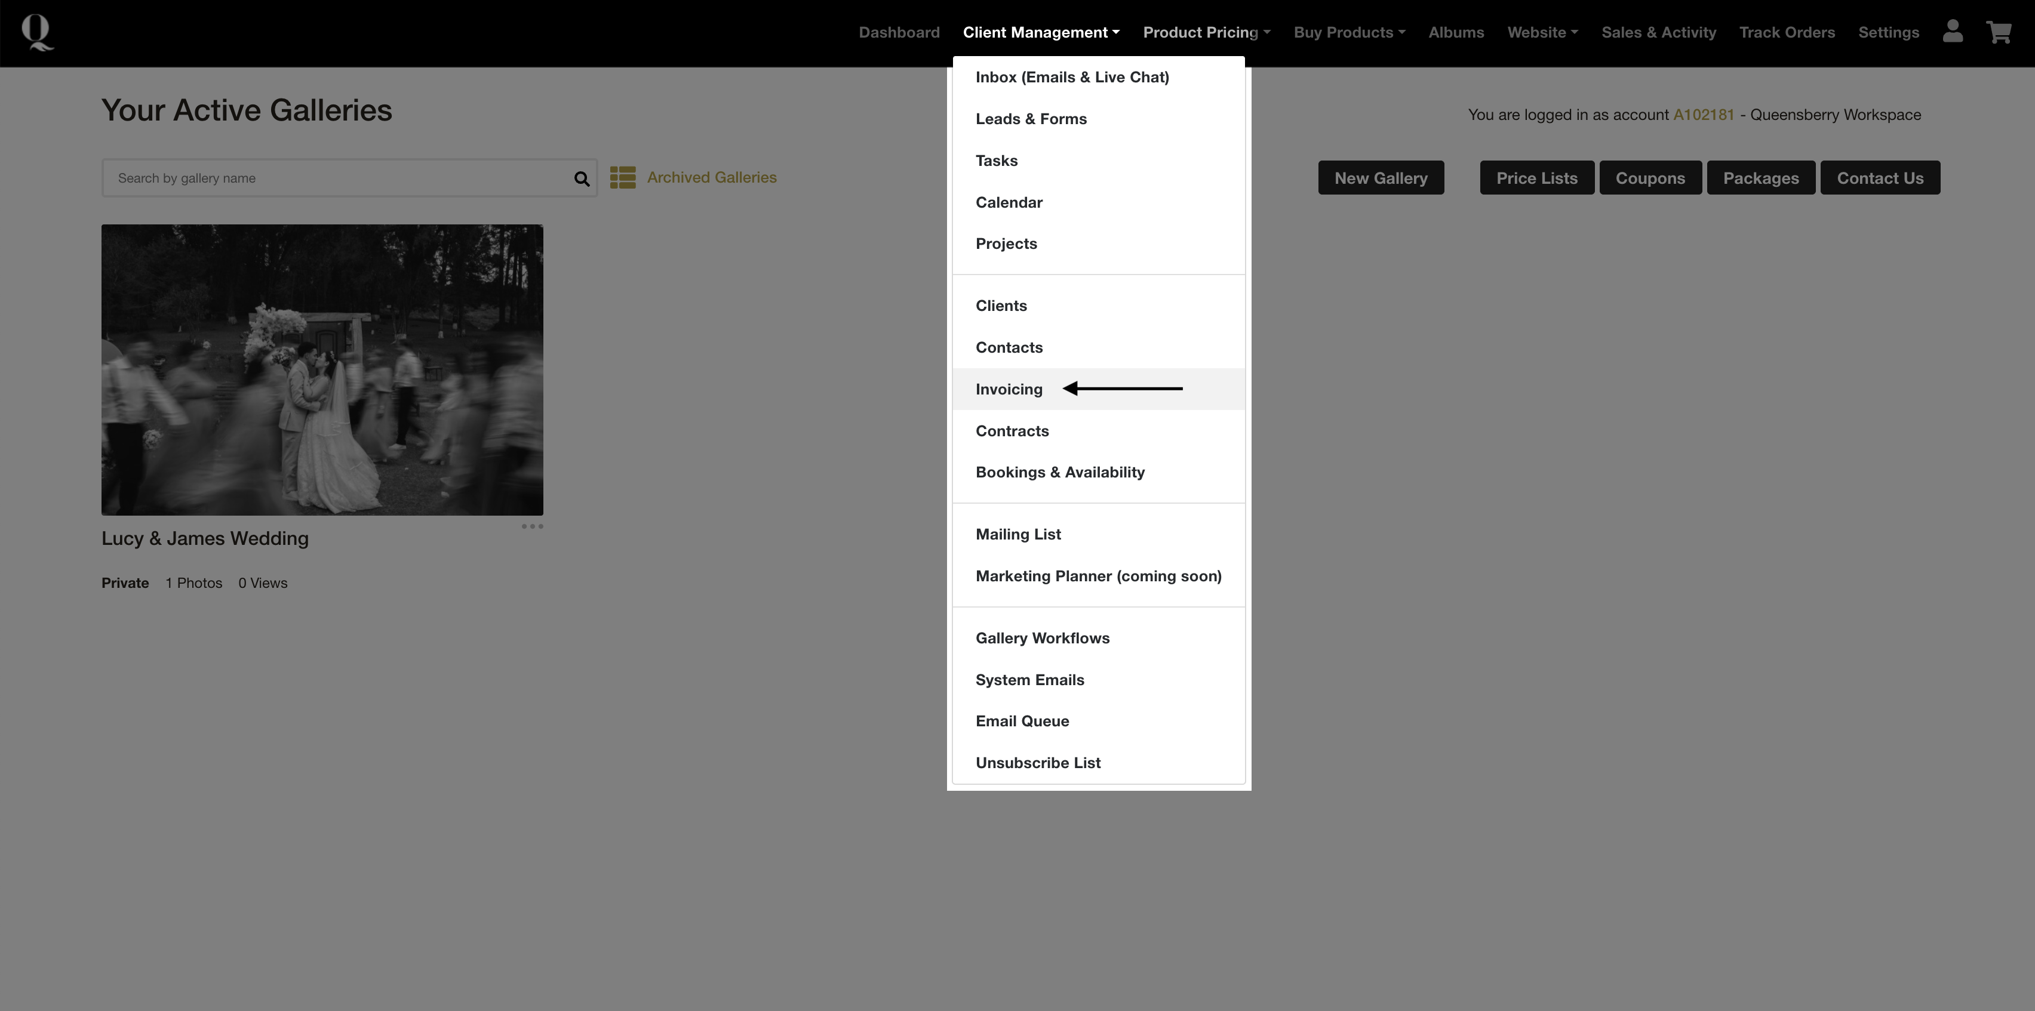Expand the Website dropdown menu
This screenshot has height=1011, width=2035.
(1542, 32)
